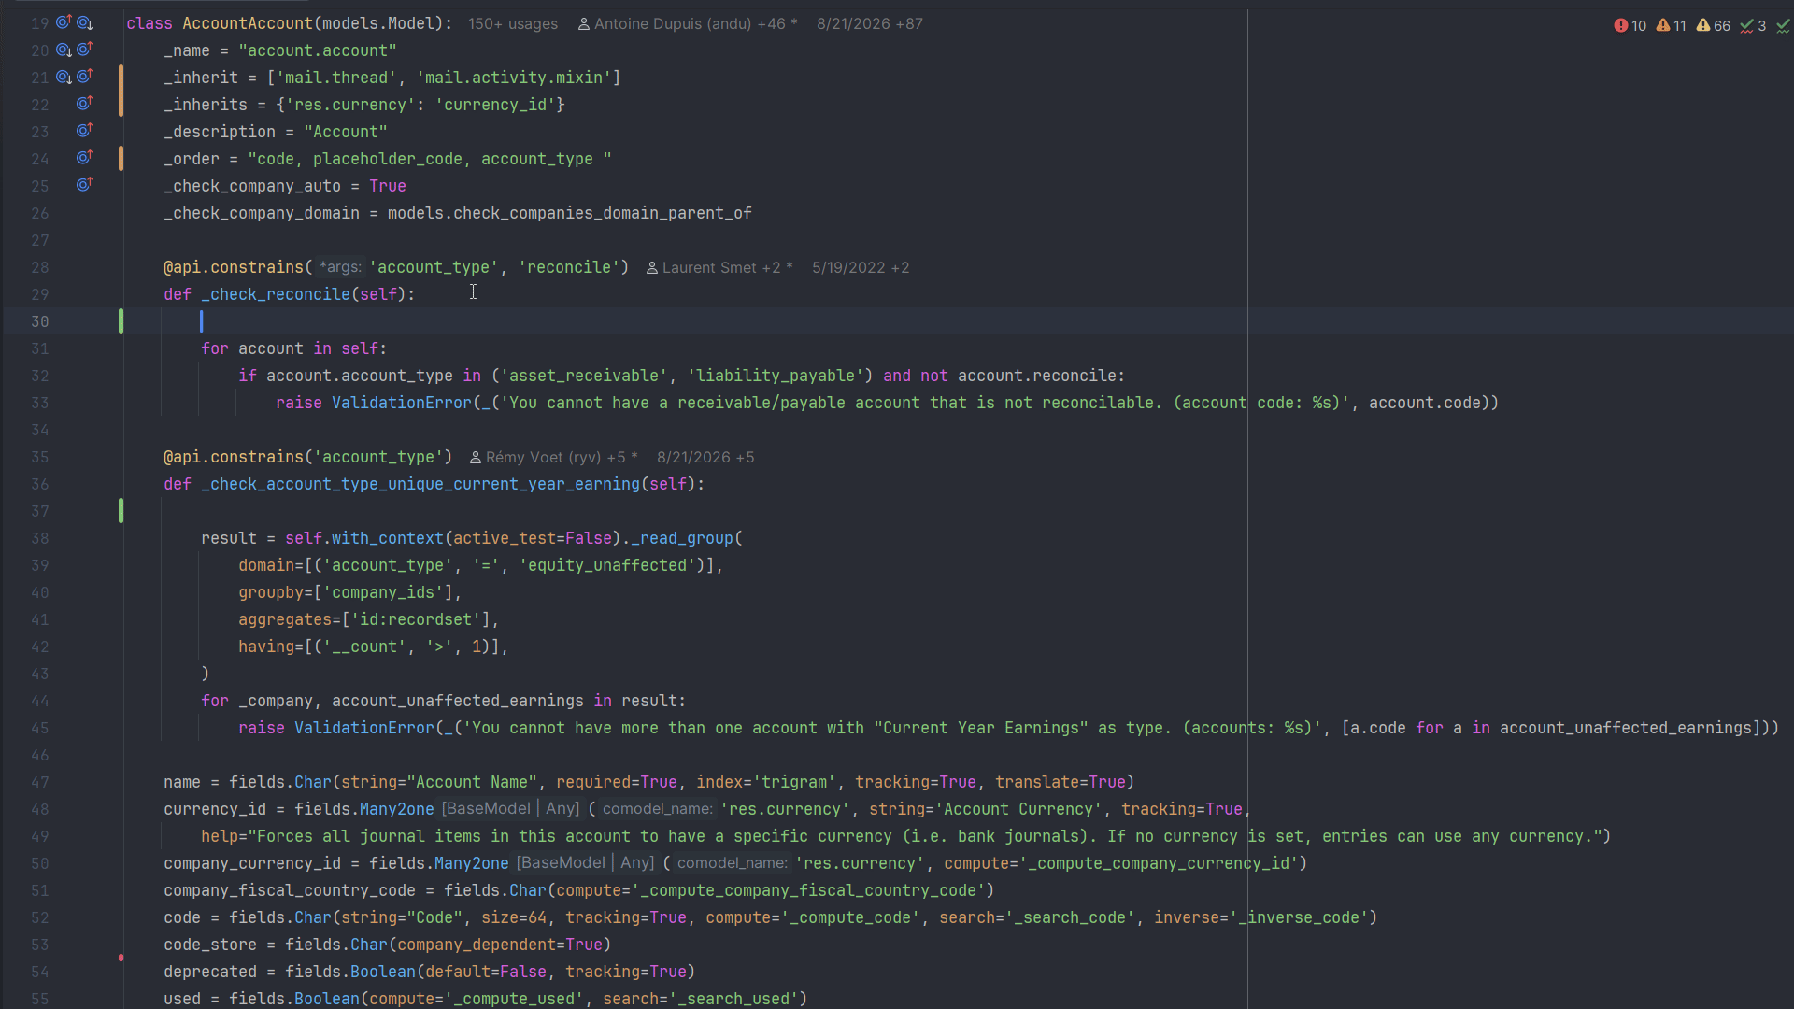Click the overriding gutter icon beside _inherits on line 22
This screenshot has height=1009, width=1794.
click(84, 104)
